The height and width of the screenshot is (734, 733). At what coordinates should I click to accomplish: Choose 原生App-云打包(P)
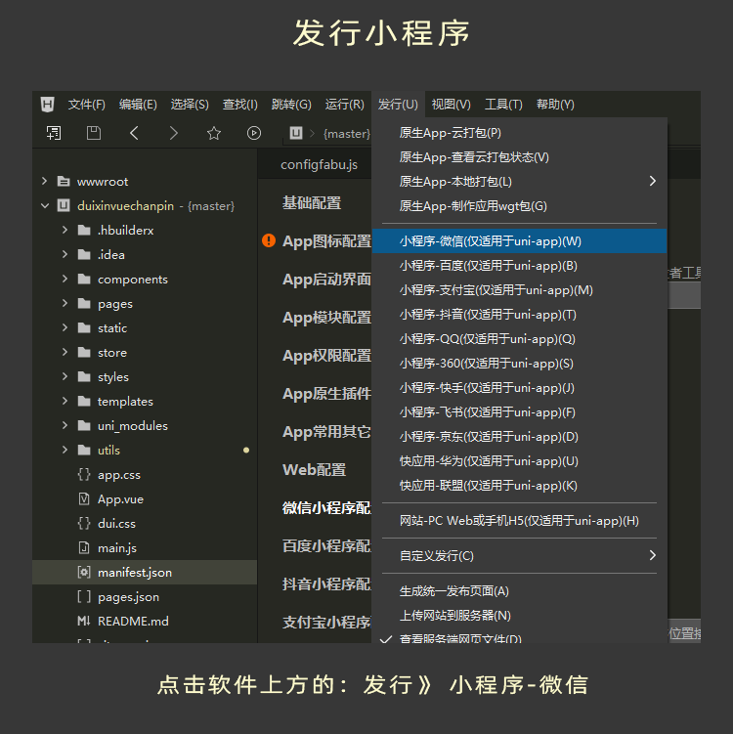coord(519,133)
